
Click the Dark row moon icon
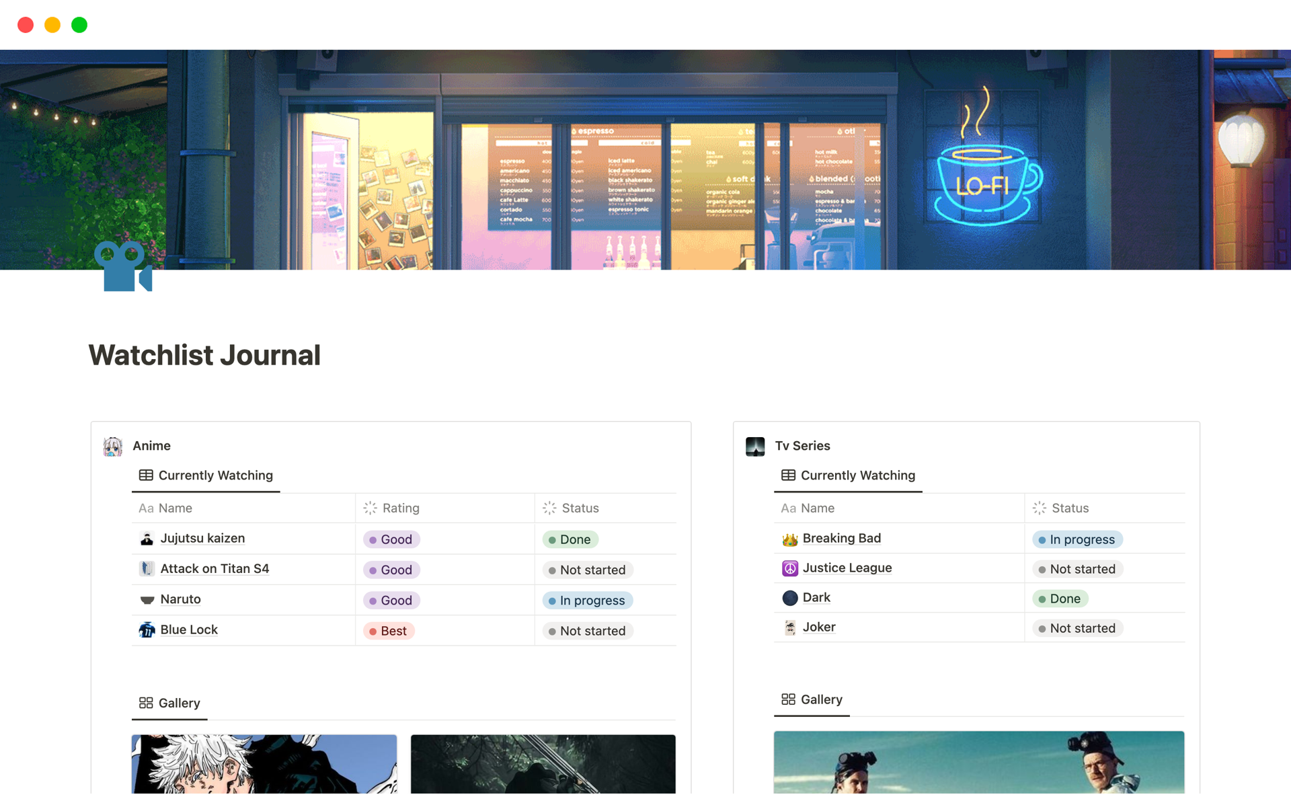[x=789, y=599]
